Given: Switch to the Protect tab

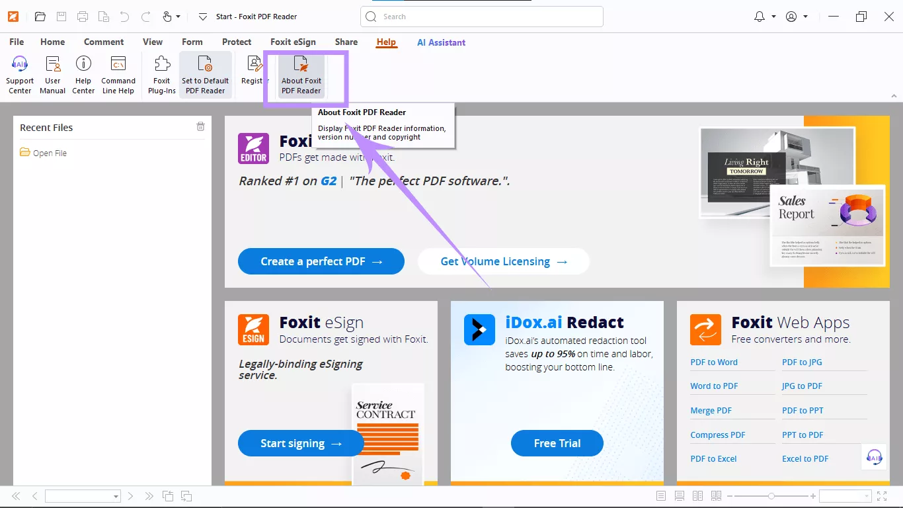Looking at the screenshot, I should [236, 42].
